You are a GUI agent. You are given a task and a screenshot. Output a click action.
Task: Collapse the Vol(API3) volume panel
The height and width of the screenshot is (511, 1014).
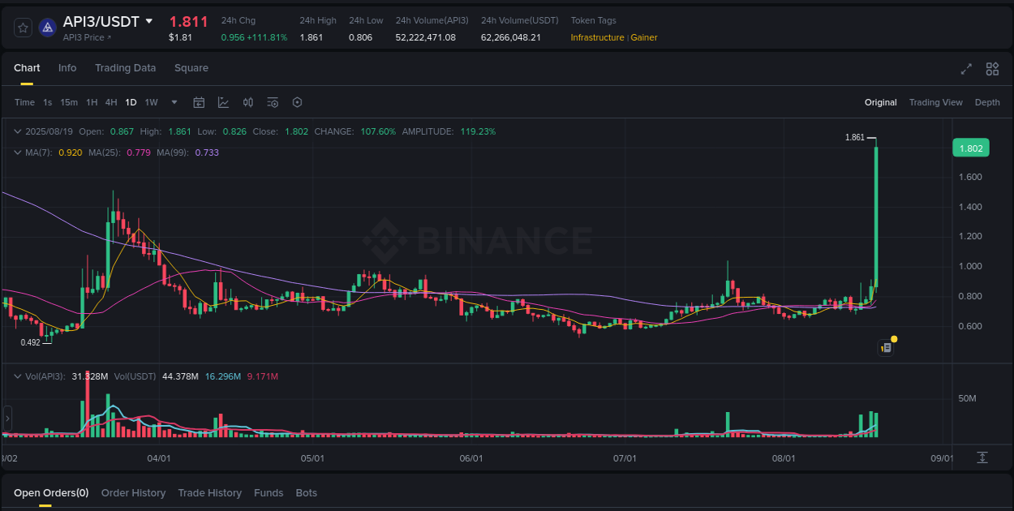pyautogui.click(x=18, y=376)
